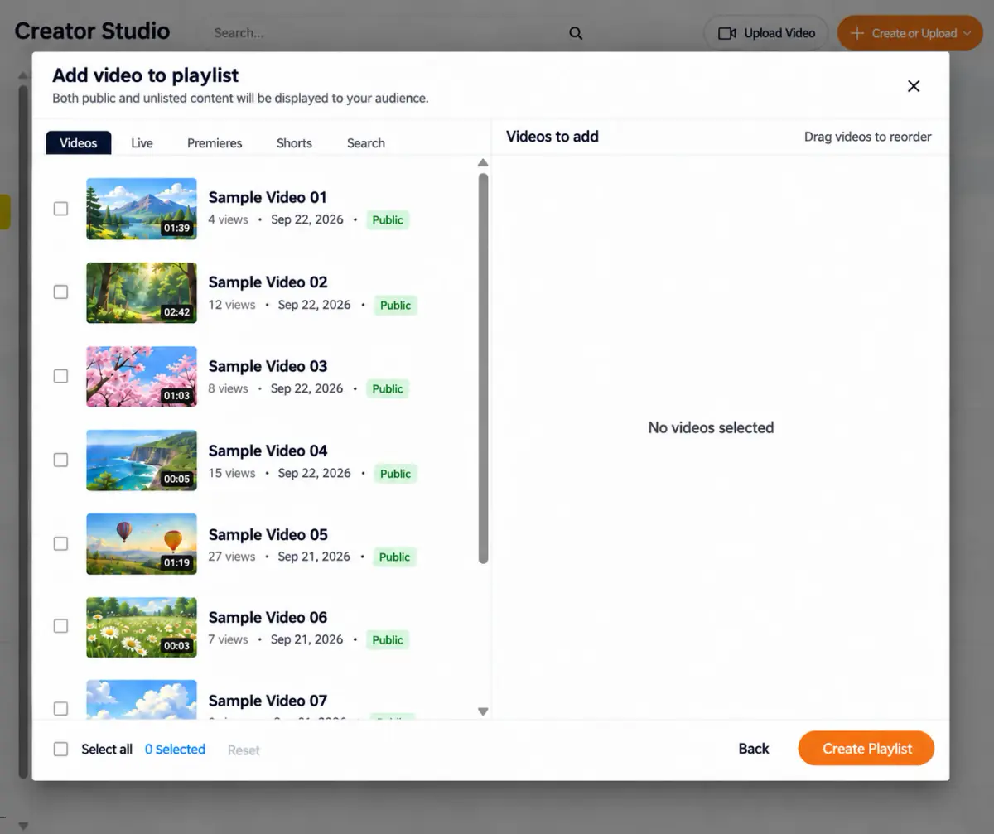
Task: Click the video list scrollbar thumb
Action: 483,369
